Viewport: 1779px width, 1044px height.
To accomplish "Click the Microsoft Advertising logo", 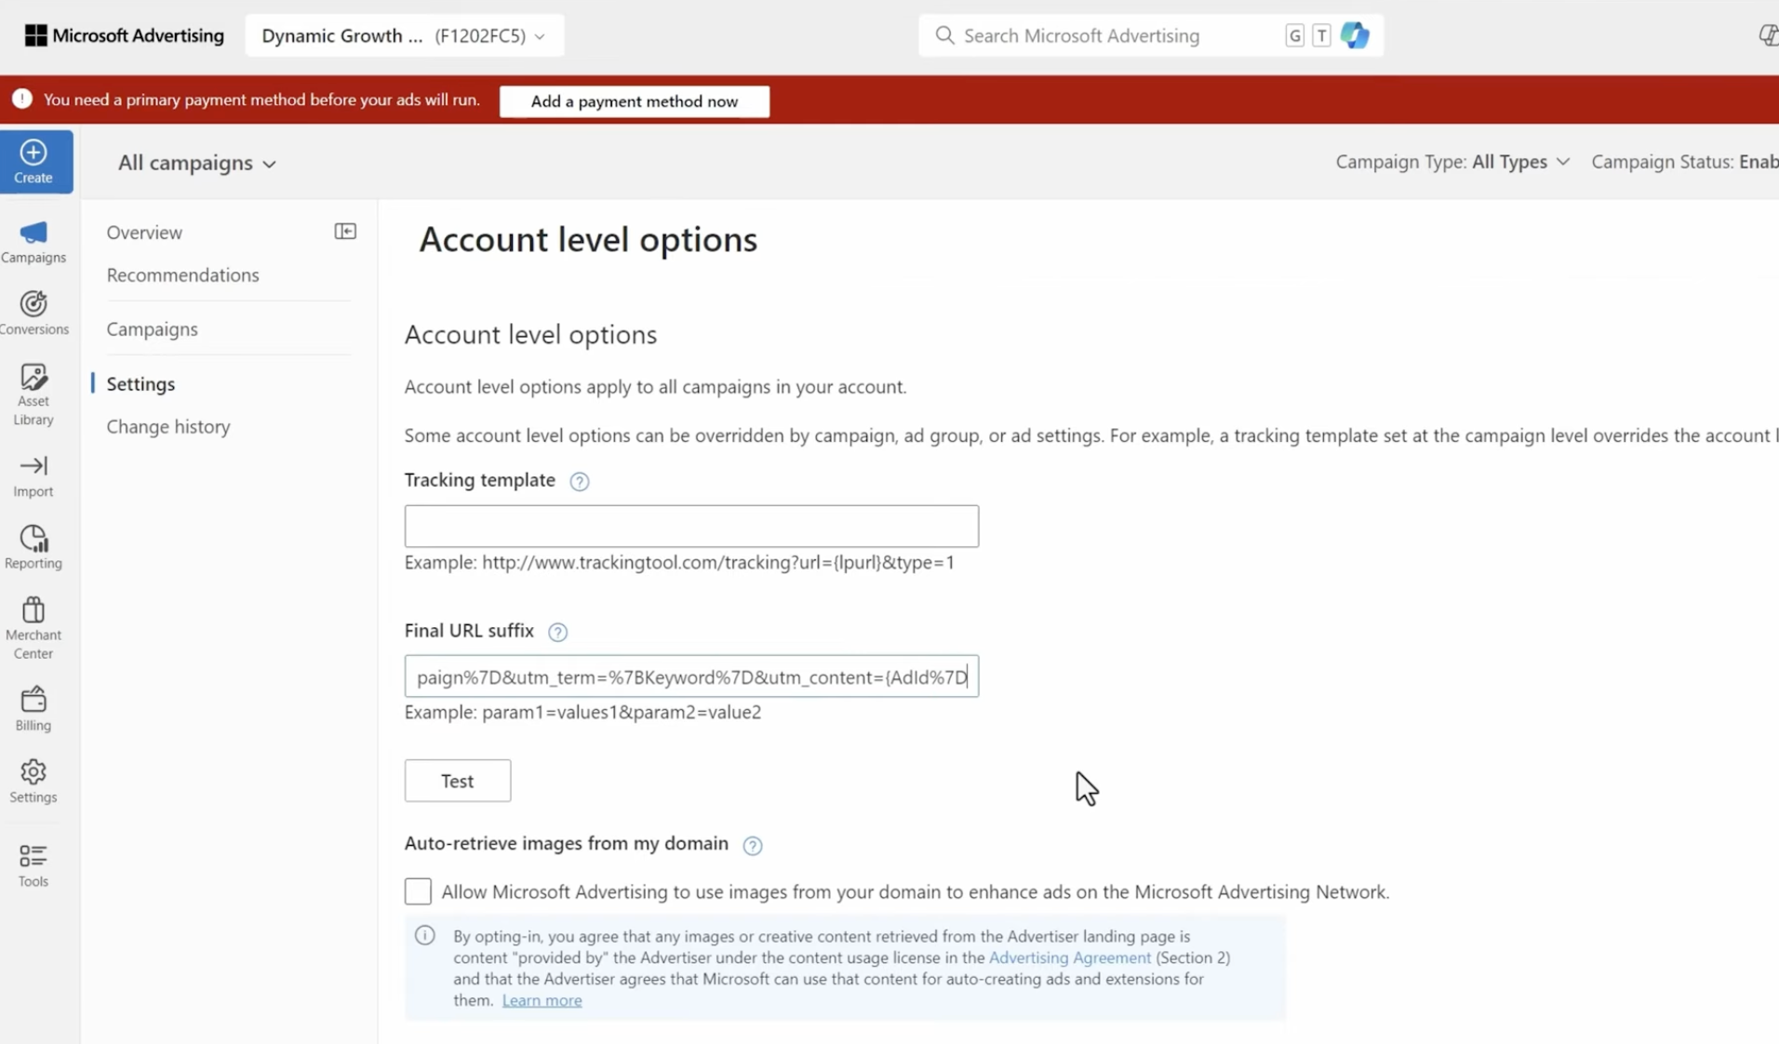I will 124,35.
